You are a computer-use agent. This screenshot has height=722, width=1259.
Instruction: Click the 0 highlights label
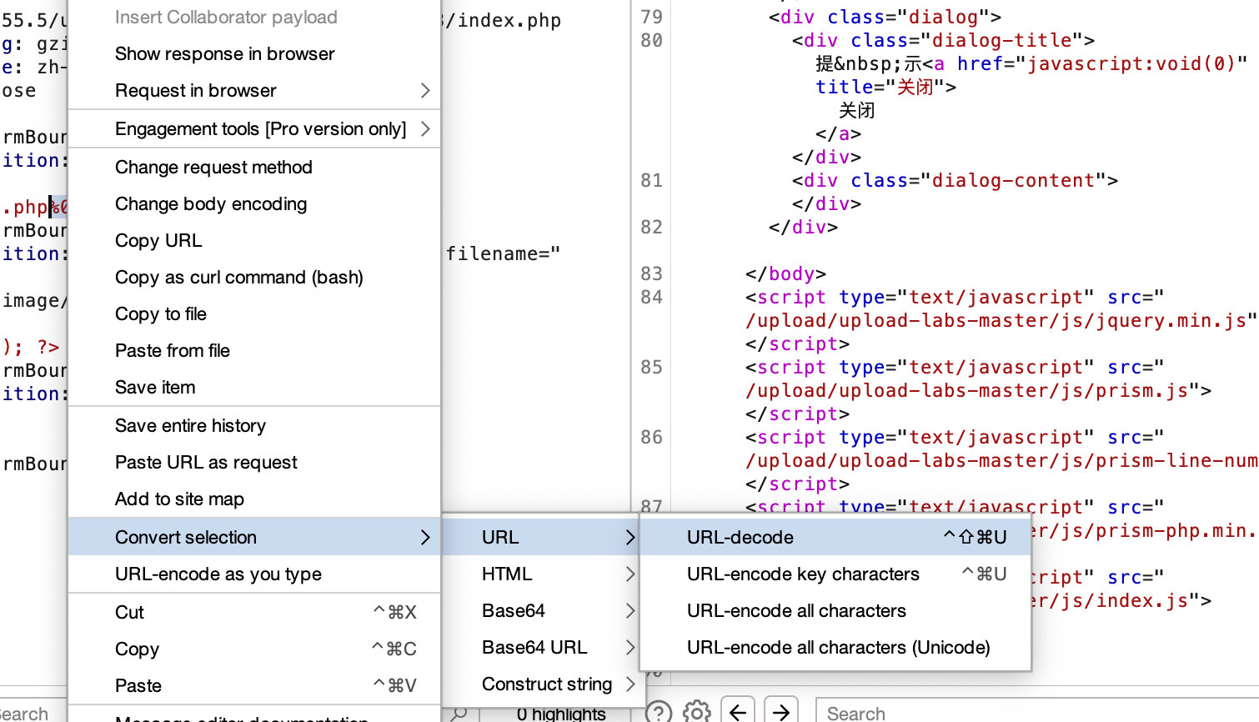click(561, 714)
